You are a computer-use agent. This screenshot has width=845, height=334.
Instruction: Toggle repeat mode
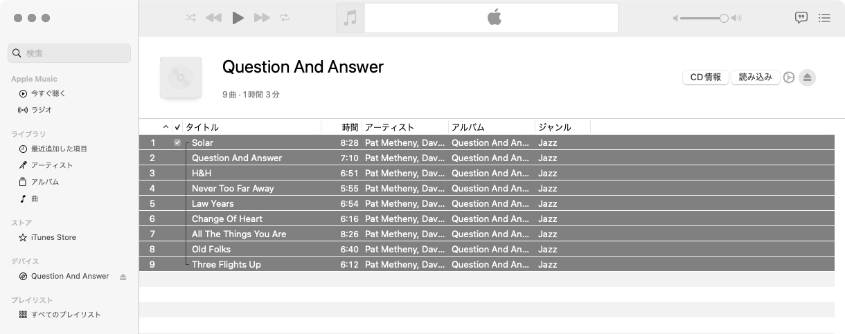(x=285, y=18)
